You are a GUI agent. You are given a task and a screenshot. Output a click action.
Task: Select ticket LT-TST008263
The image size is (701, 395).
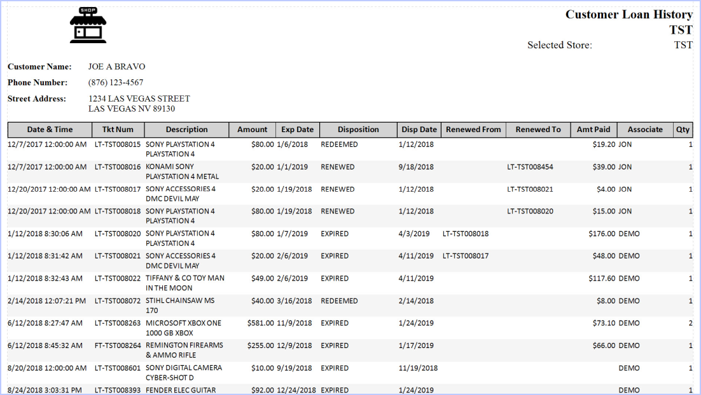pyautogui.click(x=118, y=323)
